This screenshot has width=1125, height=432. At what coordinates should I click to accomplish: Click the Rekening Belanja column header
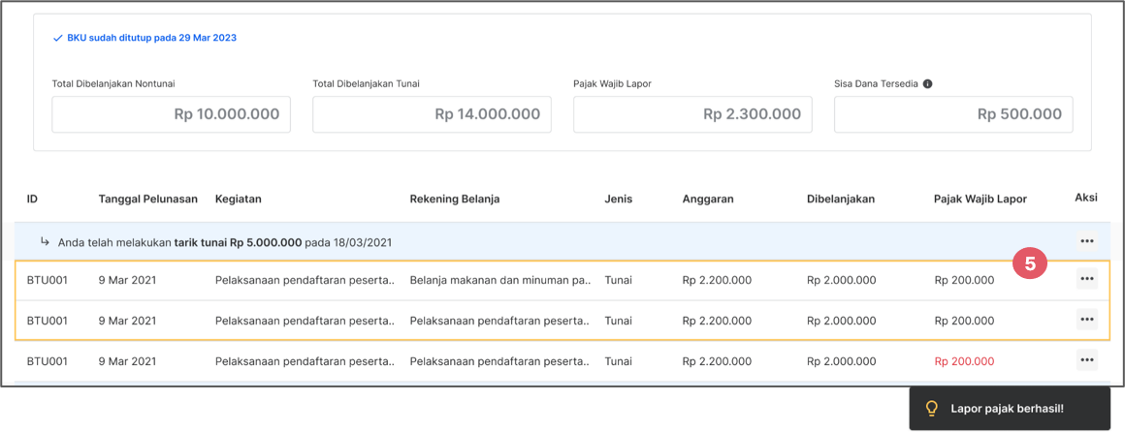click(454, 200)
